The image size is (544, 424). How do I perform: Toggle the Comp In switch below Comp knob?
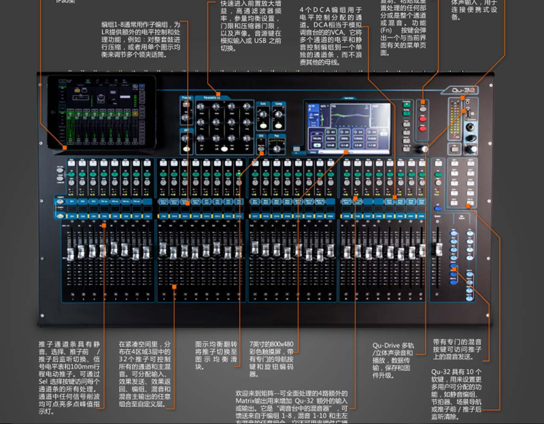[x=279, y=126]
